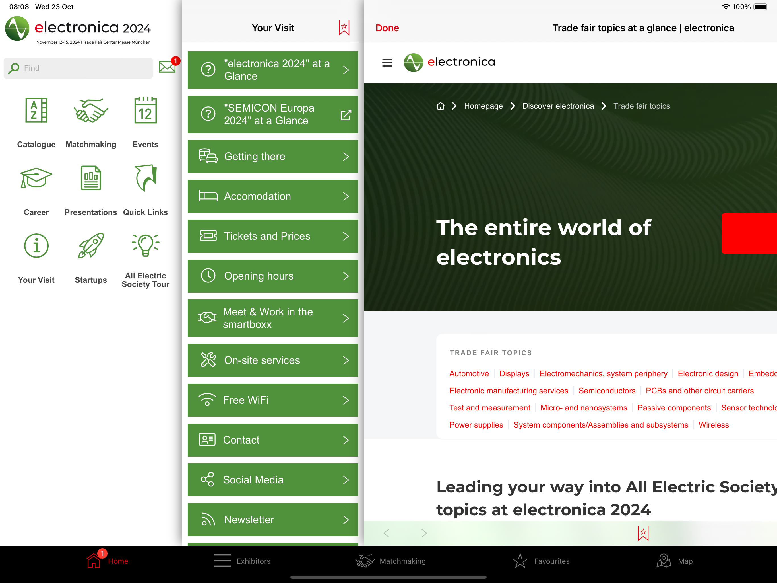Click the Discover electronica breadcrumb link
This screenshot has width=777, height=583.
point(558,106)
